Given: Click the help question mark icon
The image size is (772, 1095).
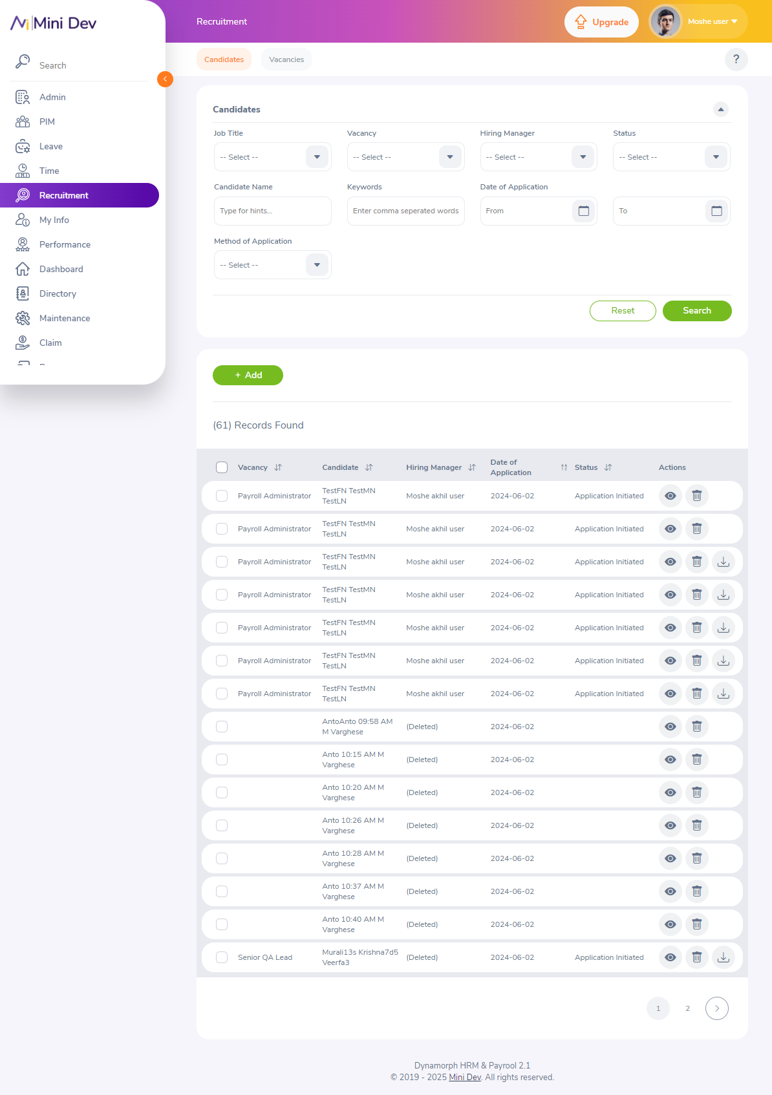Looking at the screenshot, I should point(736,59).
